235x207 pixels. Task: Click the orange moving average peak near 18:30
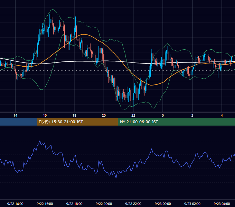pyautogui.click(x=84, y=34)
